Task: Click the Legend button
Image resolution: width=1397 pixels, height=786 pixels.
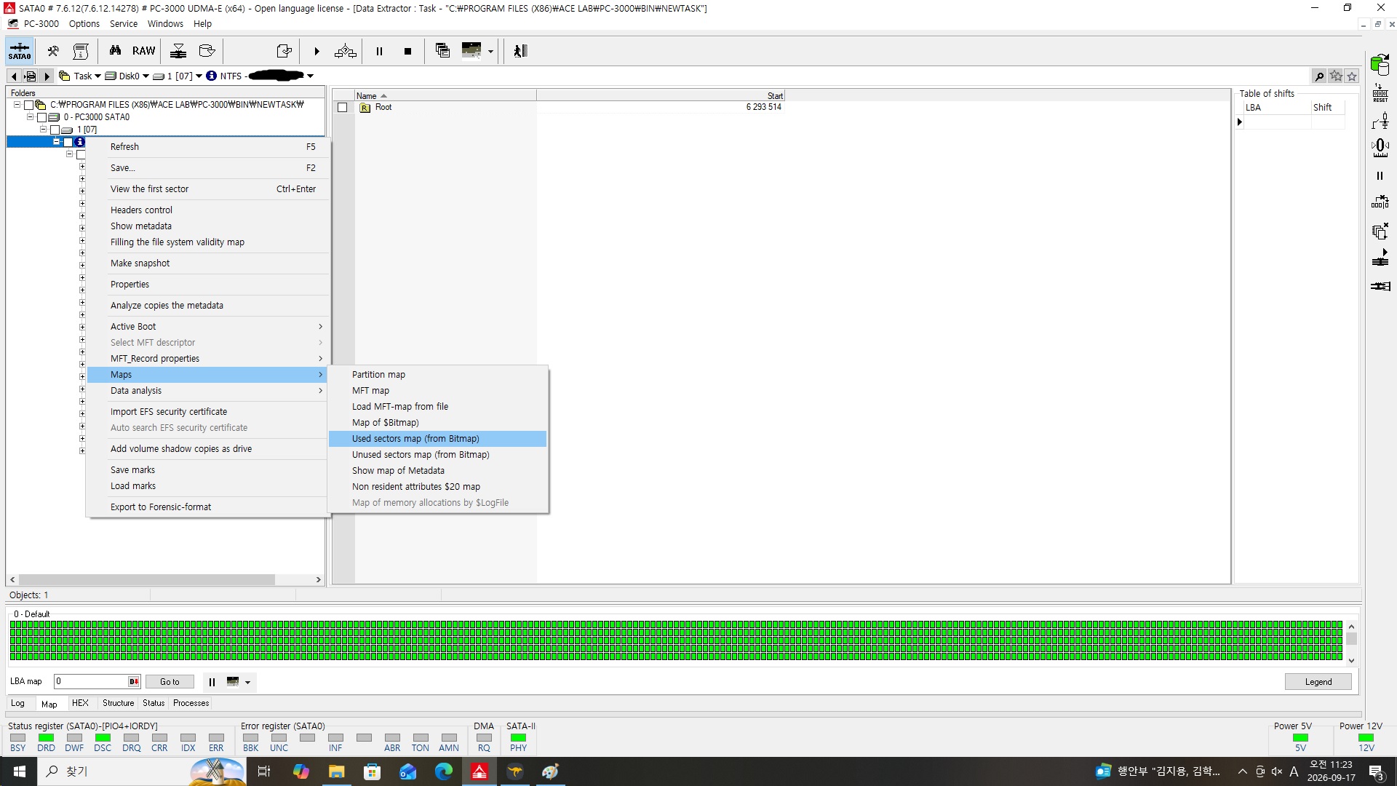Action: coord(1318,682)
